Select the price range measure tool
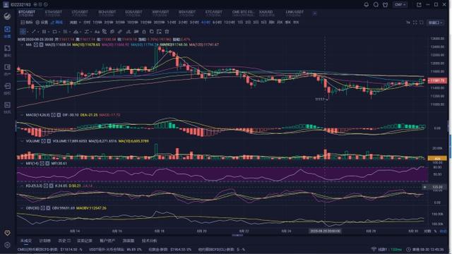Viewport: 452px width, 254px height. pos(86,31)
